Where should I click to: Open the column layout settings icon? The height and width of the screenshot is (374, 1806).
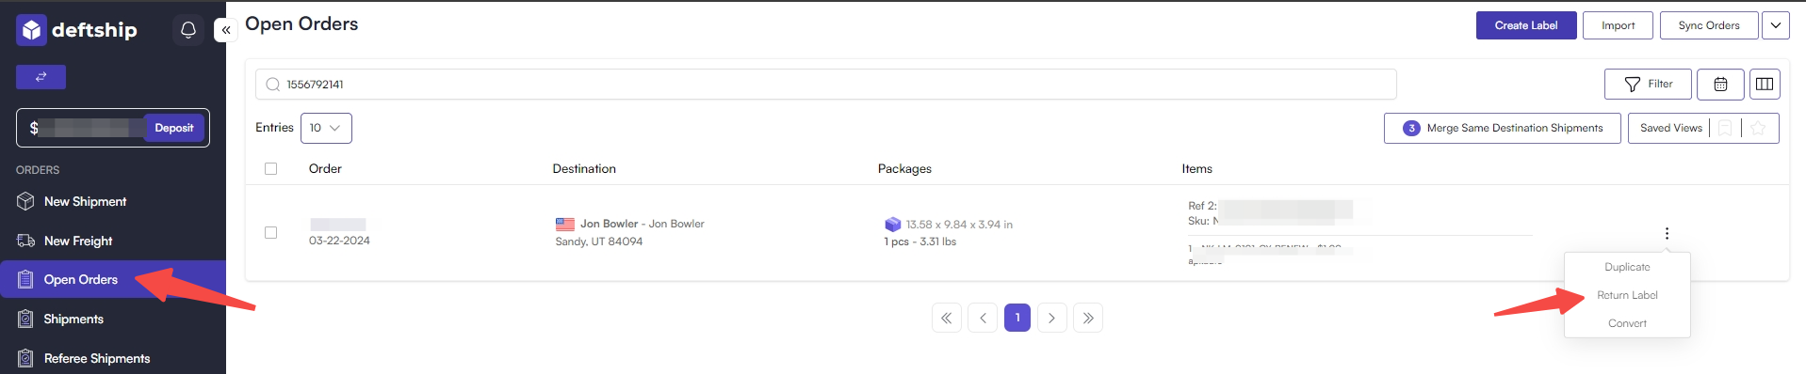[1765, 85]
